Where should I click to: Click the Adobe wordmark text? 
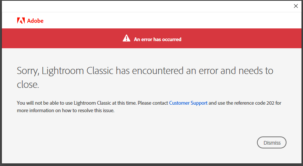pos(35,21)
